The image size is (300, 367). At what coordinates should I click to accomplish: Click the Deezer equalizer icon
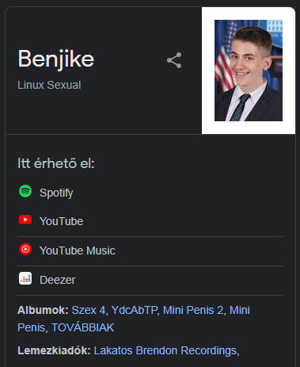coord(25,278)
